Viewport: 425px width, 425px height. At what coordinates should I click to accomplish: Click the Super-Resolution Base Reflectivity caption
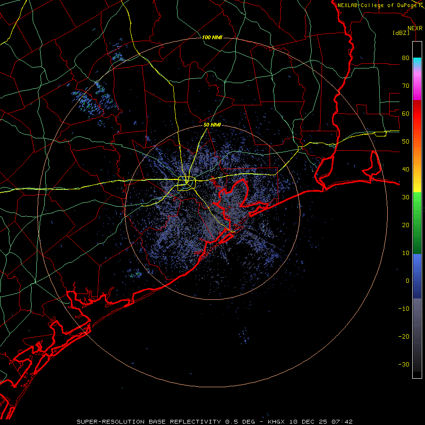[x=215, y=422]
